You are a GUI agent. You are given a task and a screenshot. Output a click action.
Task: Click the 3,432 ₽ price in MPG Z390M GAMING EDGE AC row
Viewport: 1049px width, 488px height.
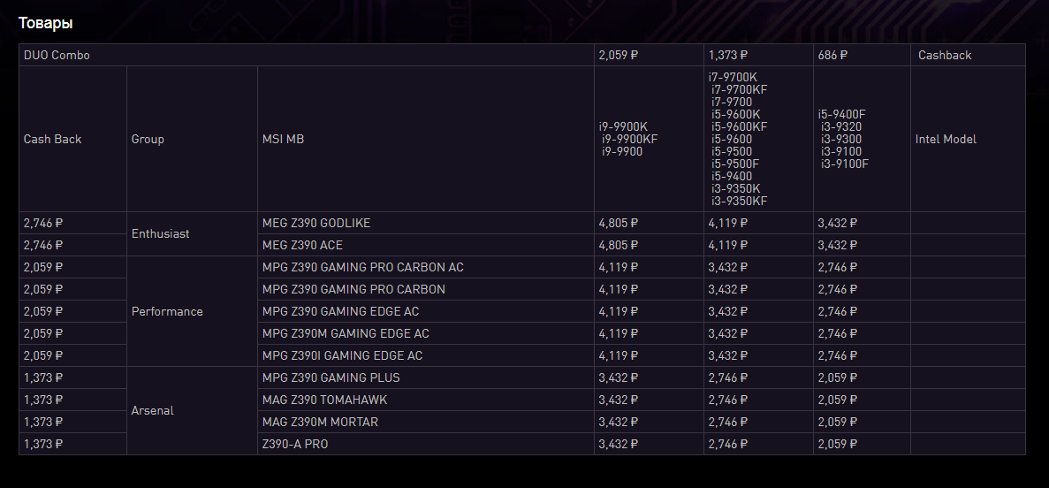(728, 333)
